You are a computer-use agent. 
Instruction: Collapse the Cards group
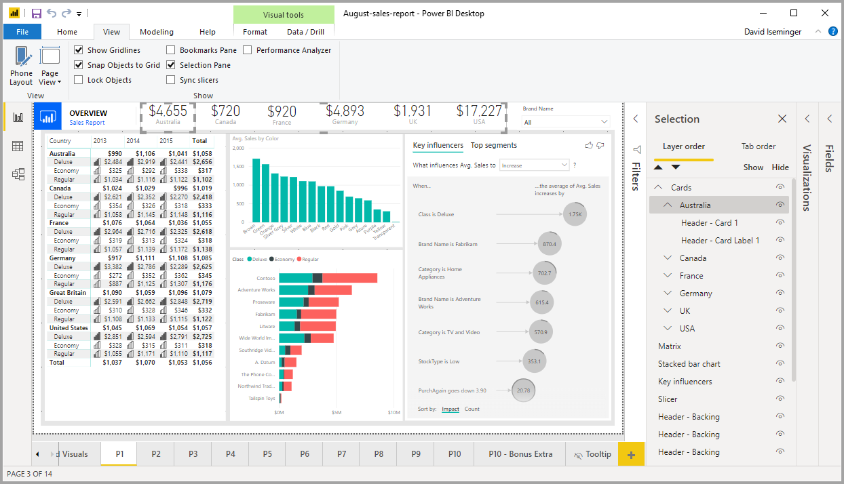pos(659,188)
